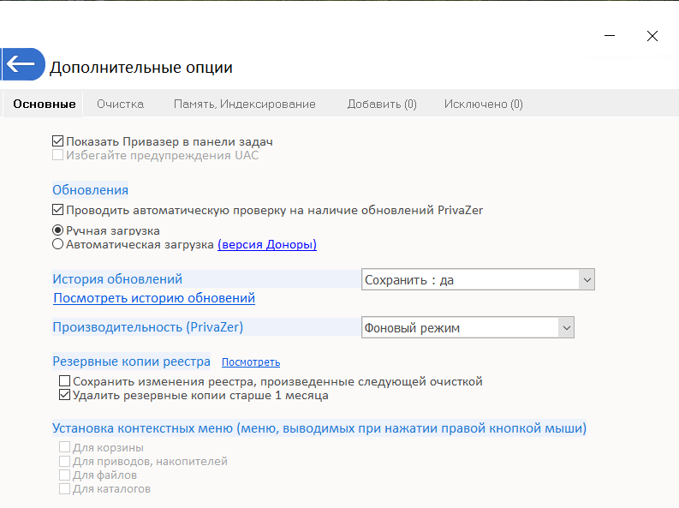
Task: Click the '(версия Доноры)' link
Action: (267, 244)
